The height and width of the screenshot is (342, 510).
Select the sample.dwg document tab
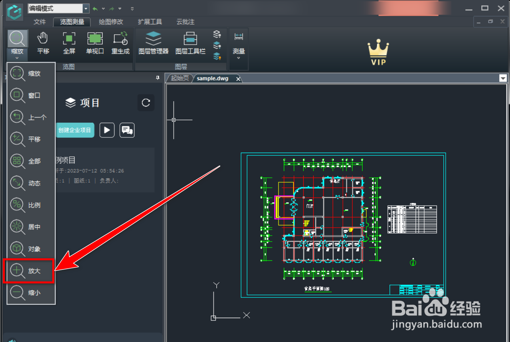213,79
